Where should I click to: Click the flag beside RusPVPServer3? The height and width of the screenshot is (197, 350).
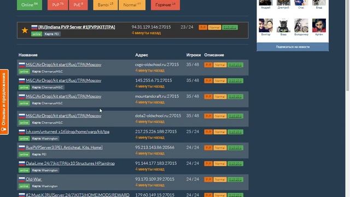click(22, 148)
